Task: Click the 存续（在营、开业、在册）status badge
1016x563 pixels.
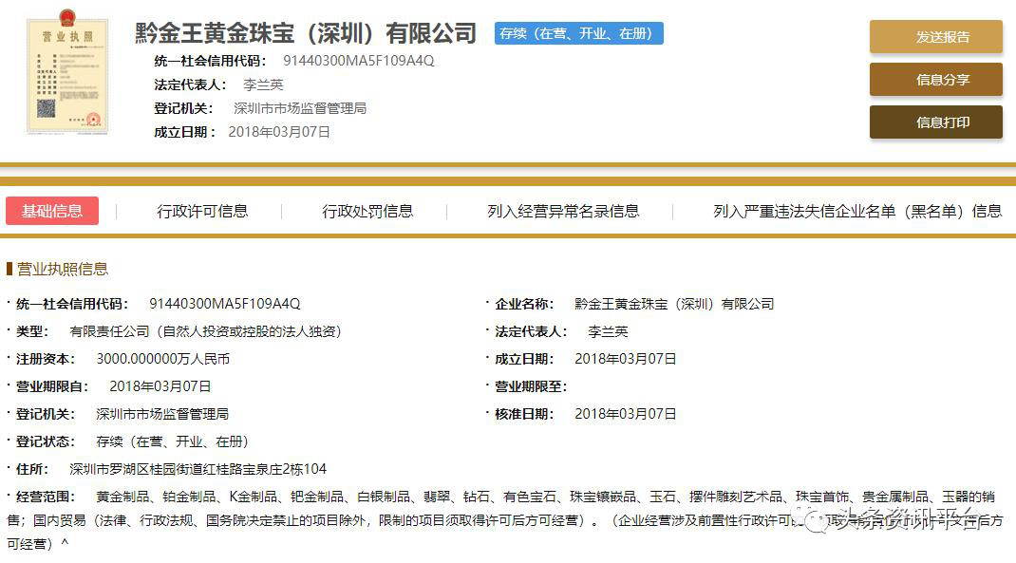Action: coord(578,33)
